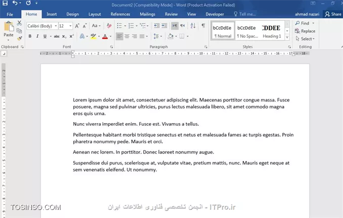Screen dimensions: 343x218
Task: Clear all formatting with eraser icon
Action: [x=109, y=26]
